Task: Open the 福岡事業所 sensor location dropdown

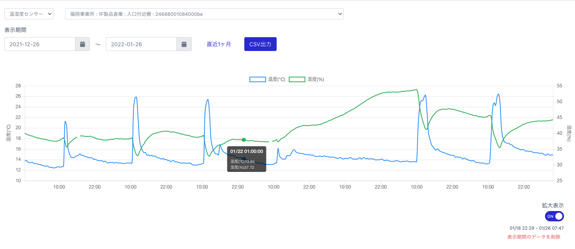Action: click(x=204, y=14)
